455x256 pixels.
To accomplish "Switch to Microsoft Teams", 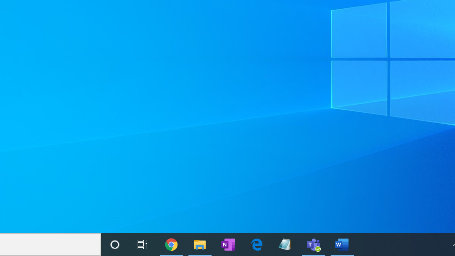I will coord(314,245).
